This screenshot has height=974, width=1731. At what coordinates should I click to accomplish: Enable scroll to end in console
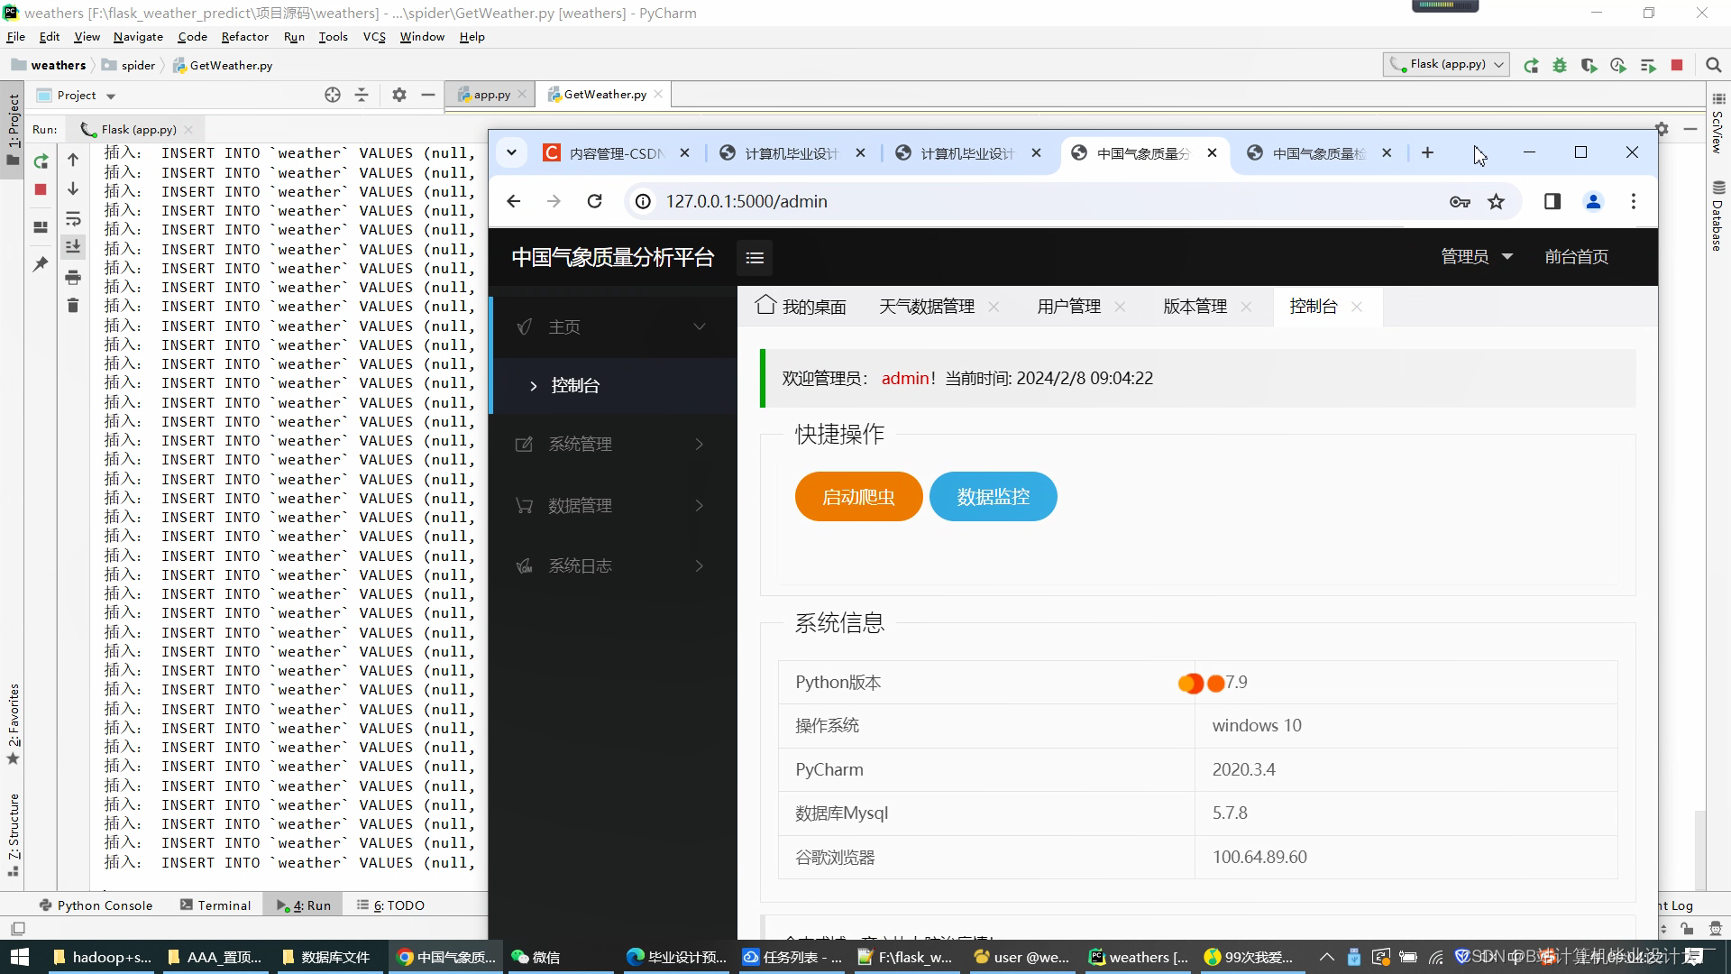tap(73, 246)
